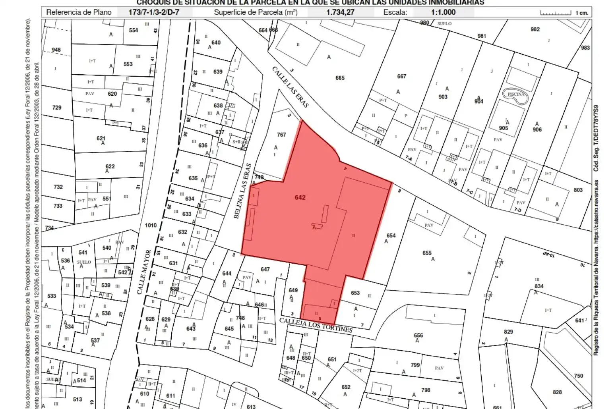Click parcel number 640
The image size is (616, 409).
point(216,42)
